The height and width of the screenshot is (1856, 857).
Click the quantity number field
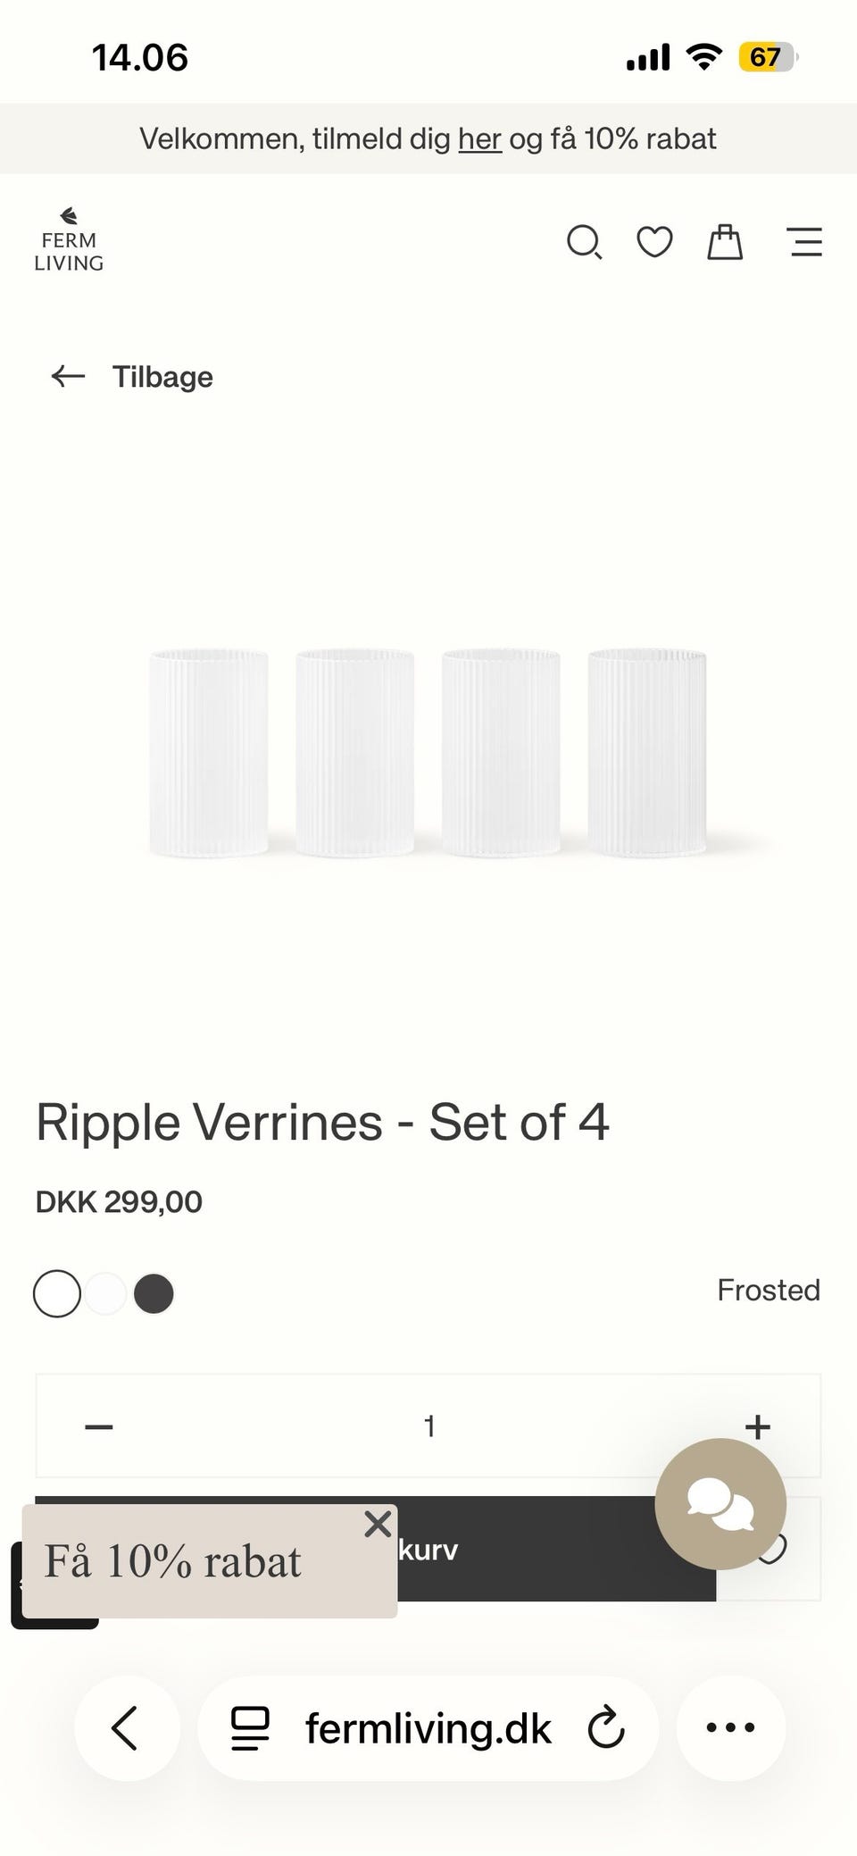[x=428, y=1426]
